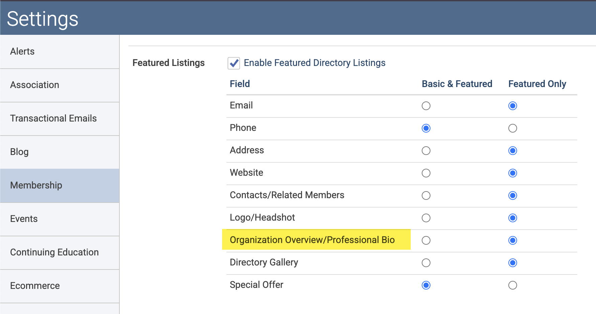Set Phone to Featured Only

pos(512,128)
